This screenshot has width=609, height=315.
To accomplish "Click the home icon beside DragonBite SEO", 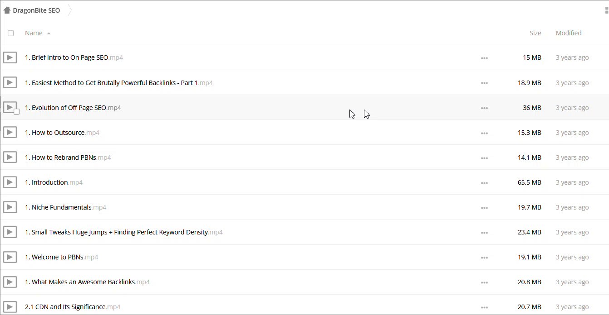I will (7, 10).
